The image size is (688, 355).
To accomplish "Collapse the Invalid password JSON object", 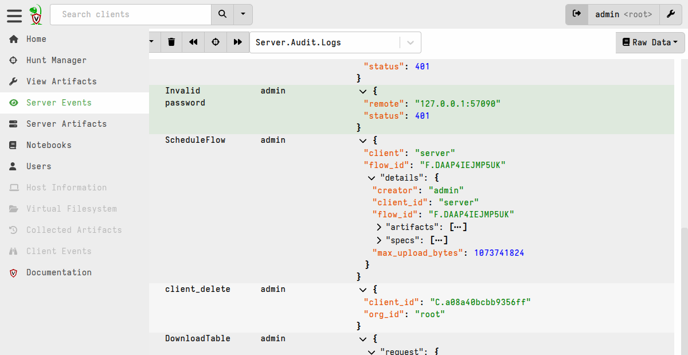I will coord(363,91).
